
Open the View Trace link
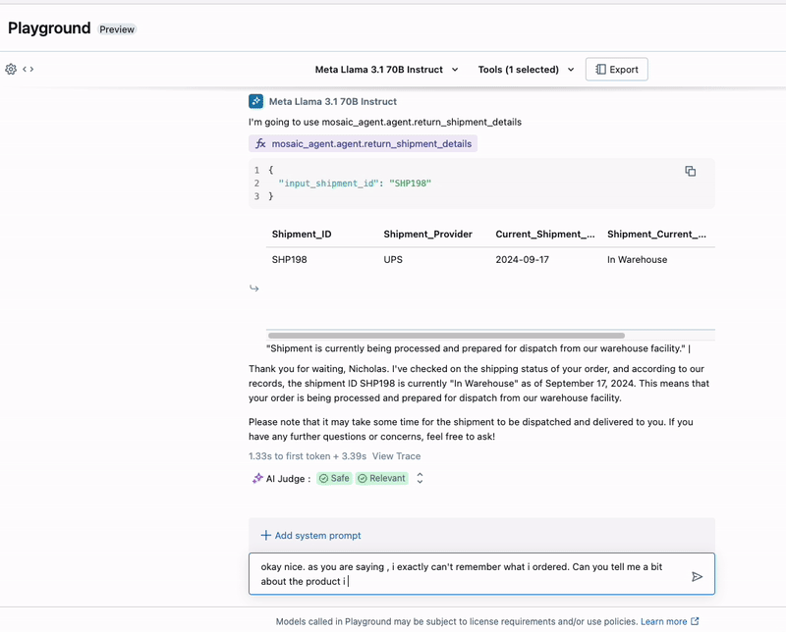396,456
